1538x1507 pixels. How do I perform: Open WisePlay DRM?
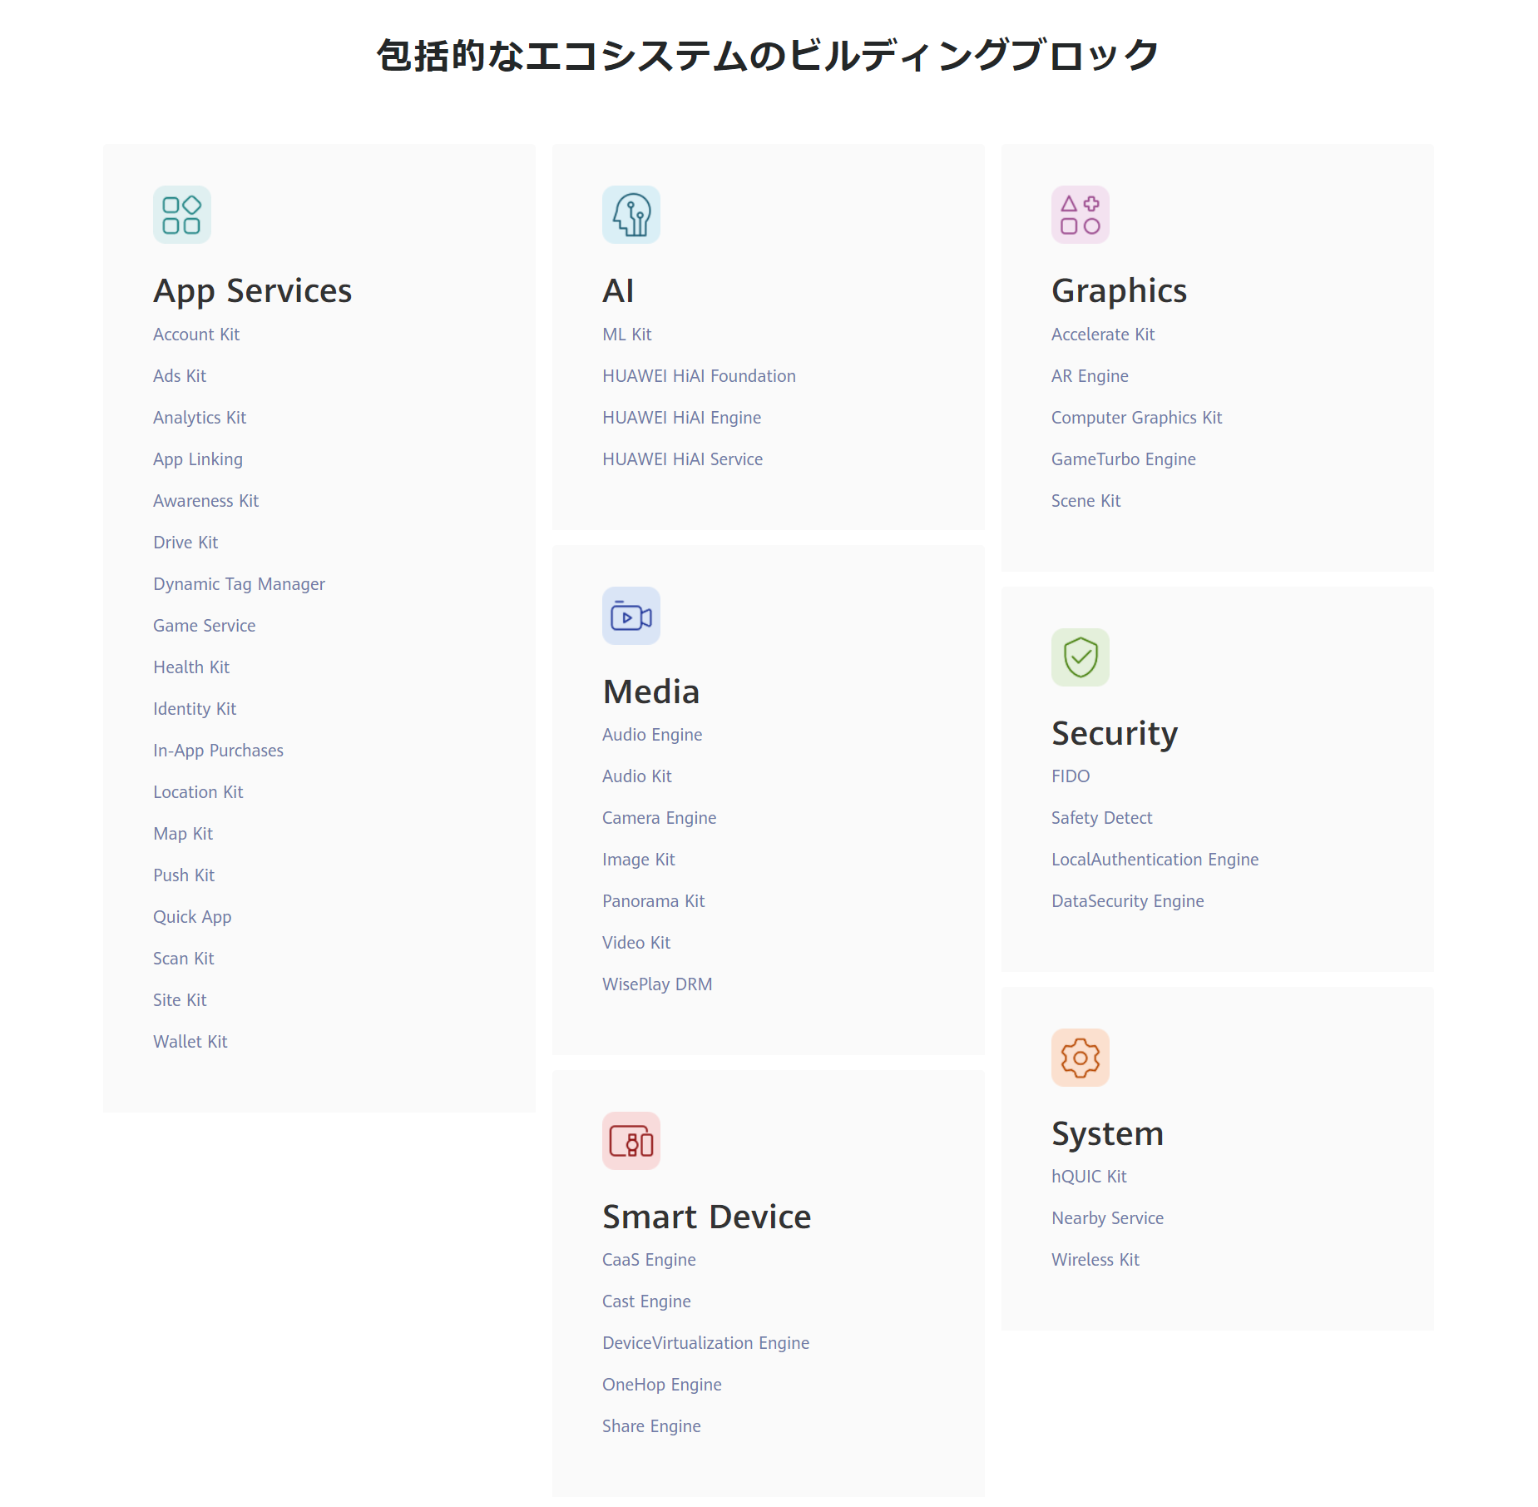pyautogui.click(x=657, y=984)
